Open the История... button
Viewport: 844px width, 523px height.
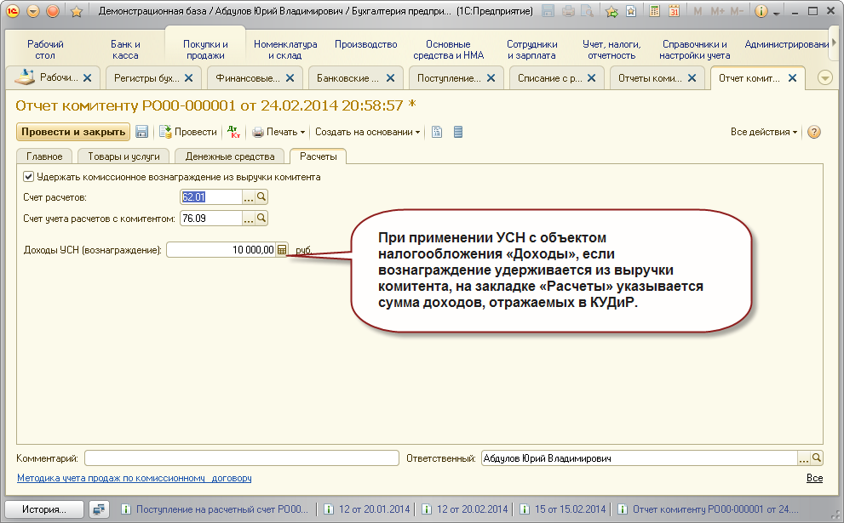pyautogui.click(x=44, y=509)
